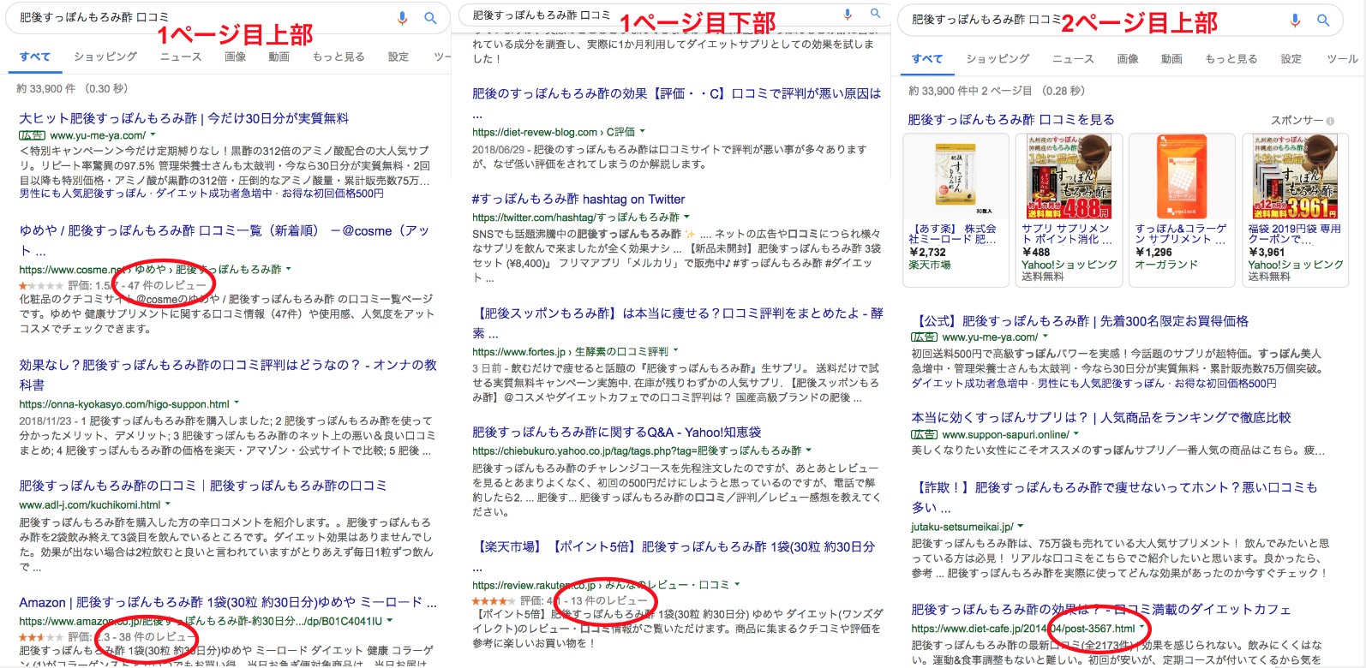Open ツール in the right panel
This screenshot has height=668, width=1366.
(1342, 59)
